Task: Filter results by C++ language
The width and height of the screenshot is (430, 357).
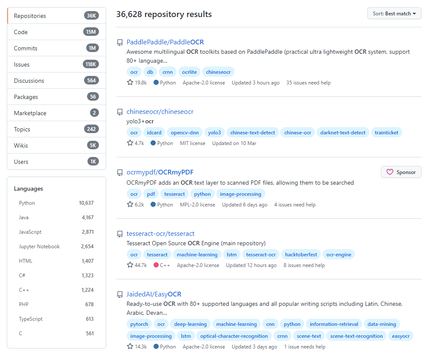Action: (x=56, y=290)
